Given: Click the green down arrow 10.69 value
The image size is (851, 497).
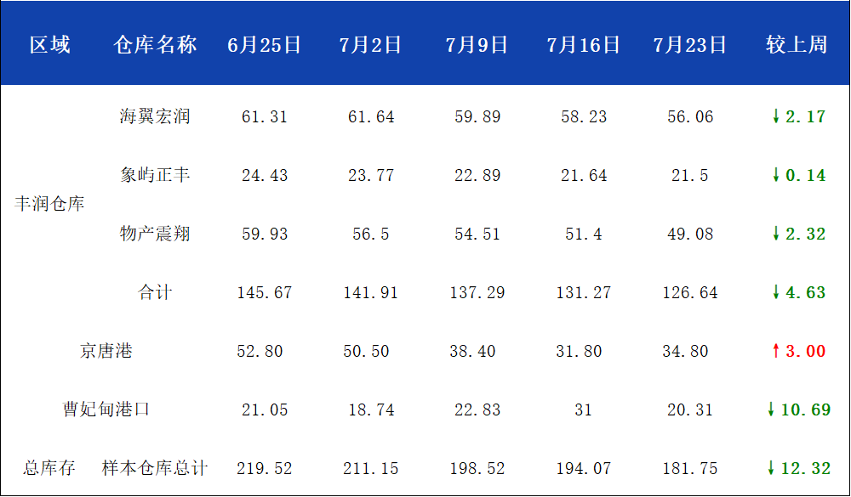Looking at the screenshot, I should coord(798,409).
